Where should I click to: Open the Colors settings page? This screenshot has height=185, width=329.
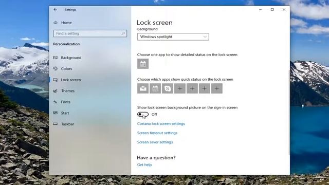[66, 68]
